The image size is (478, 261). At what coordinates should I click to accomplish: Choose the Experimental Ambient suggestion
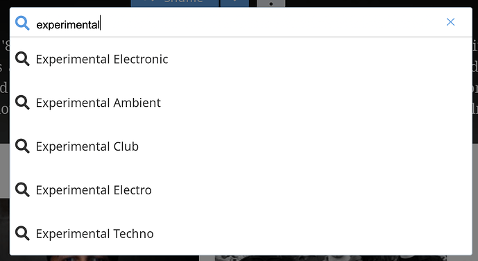pyautogui.click(x=241, y=103)
